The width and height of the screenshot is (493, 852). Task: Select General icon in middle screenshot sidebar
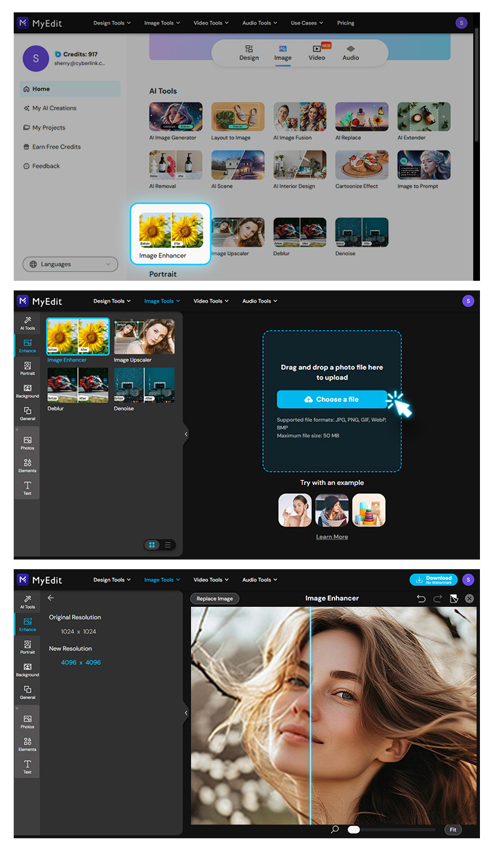point(27,414)
